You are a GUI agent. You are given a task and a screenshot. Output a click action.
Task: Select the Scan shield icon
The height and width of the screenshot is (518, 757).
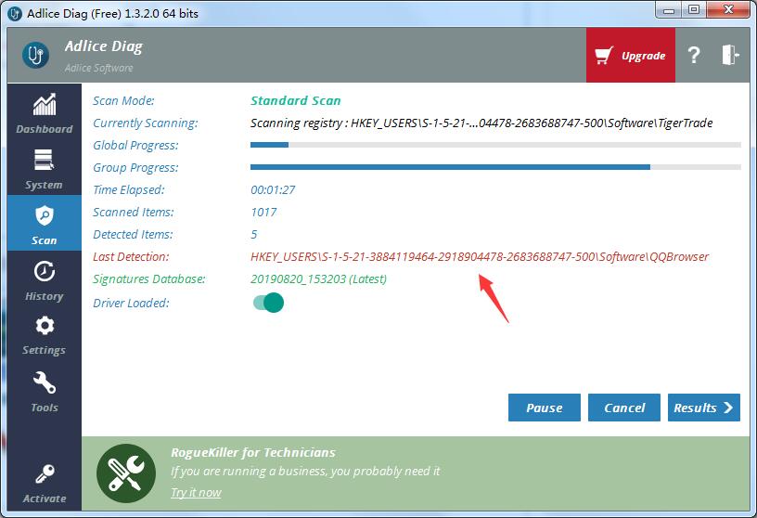tap(45, 215)
